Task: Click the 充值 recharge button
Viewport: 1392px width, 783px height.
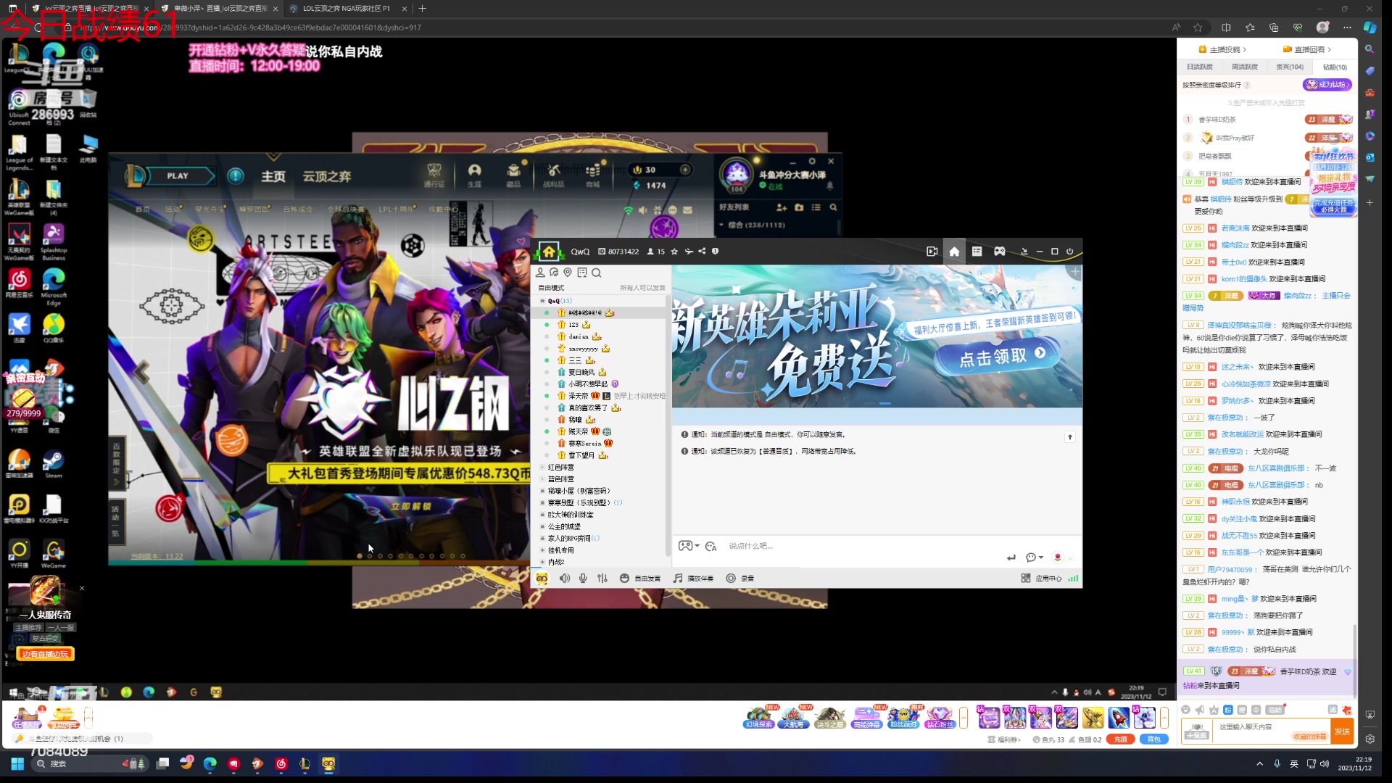Action: (x=1120, y=739)
